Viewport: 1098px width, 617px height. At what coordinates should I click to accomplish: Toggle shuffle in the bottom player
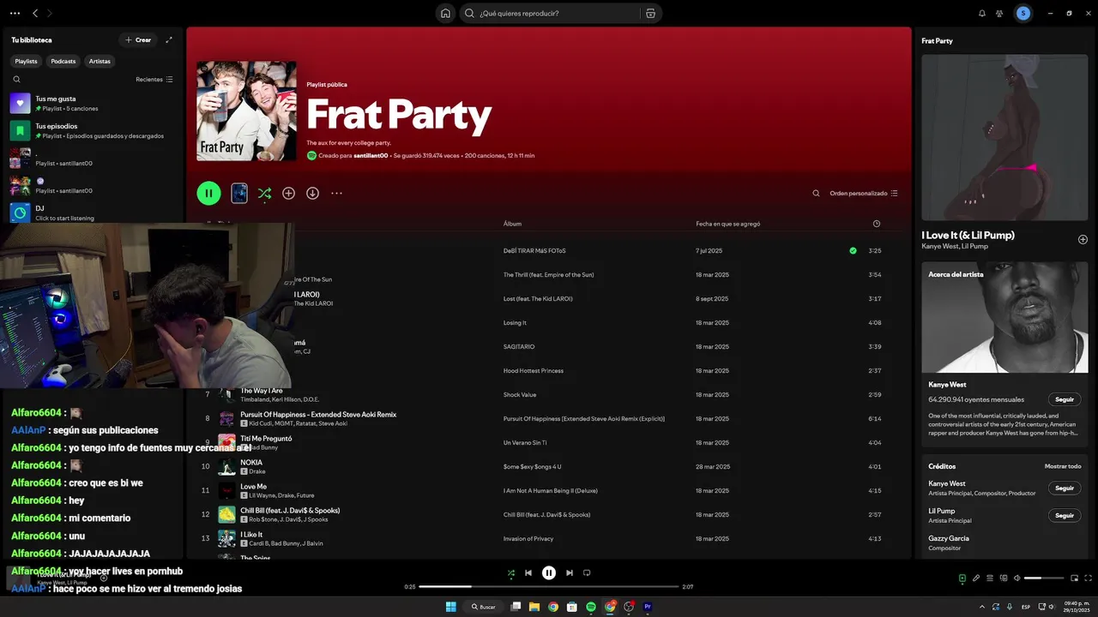pos(511,572)
